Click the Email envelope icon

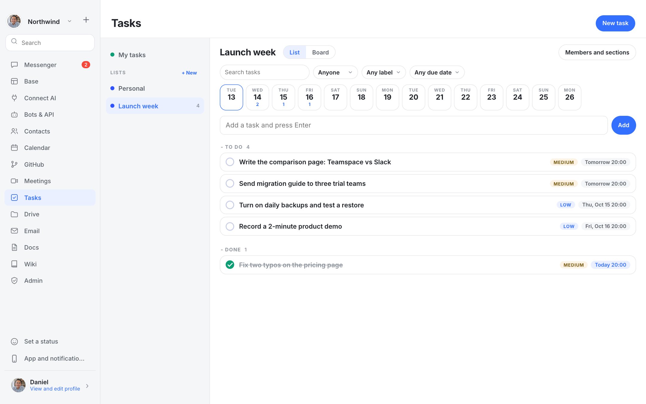(x=14, y=231)
